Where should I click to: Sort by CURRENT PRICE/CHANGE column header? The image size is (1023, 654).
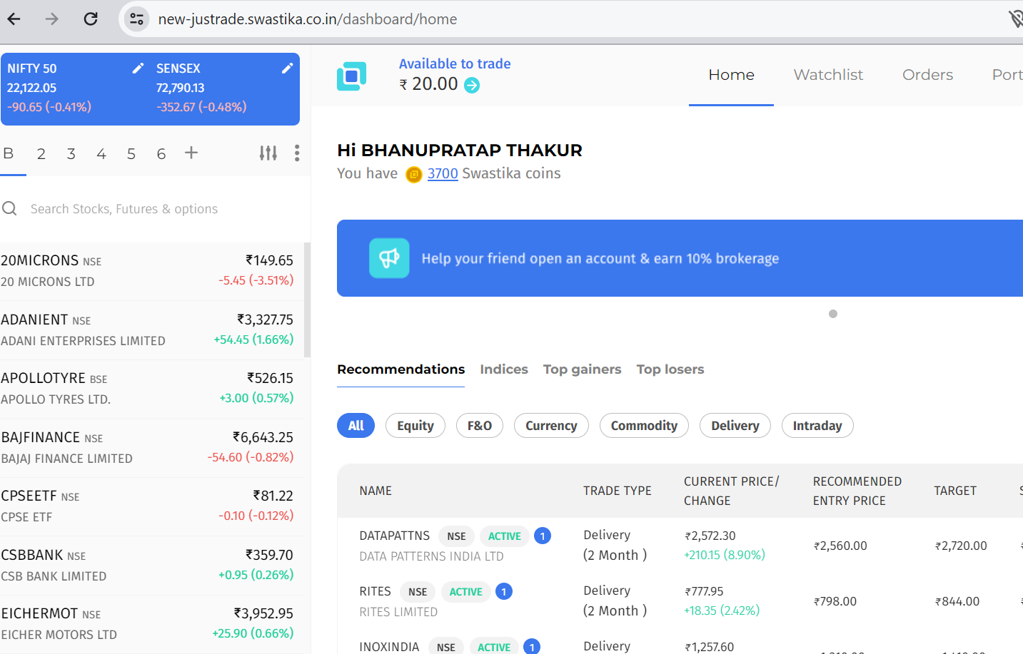731,491
